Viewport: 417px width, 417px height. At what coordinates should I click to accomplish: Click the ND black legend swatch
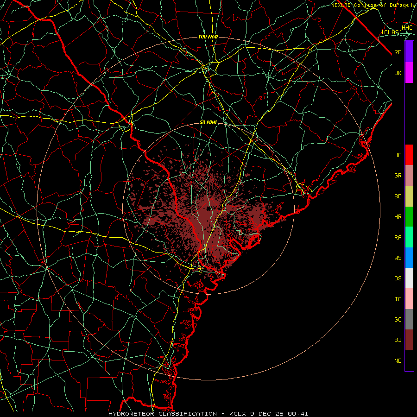[x=409, y=360]
